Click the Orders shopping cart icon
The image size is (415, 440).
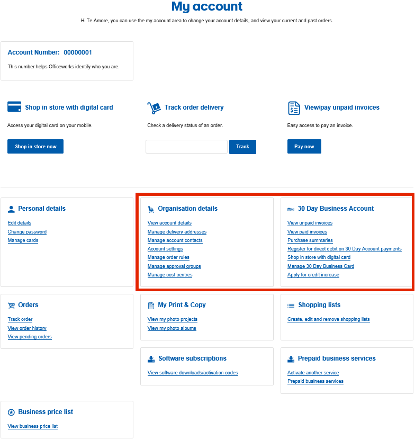coord(12,306)
